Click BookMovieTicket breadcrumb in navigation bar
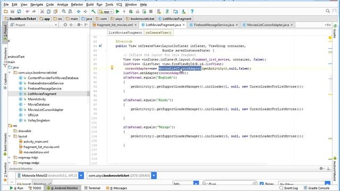The image size is (340, 191). (x=20, y=19)
